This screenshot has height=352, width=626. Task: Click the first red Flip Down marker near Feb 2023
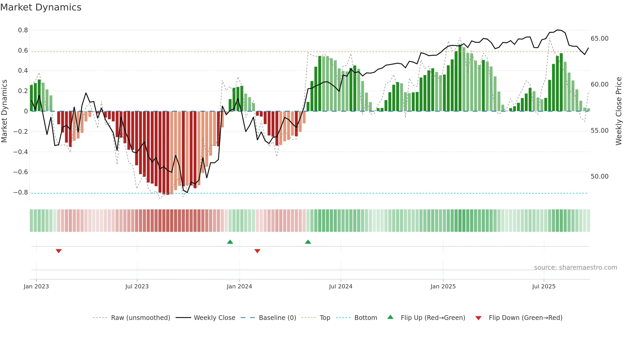[x=59, y=251]
